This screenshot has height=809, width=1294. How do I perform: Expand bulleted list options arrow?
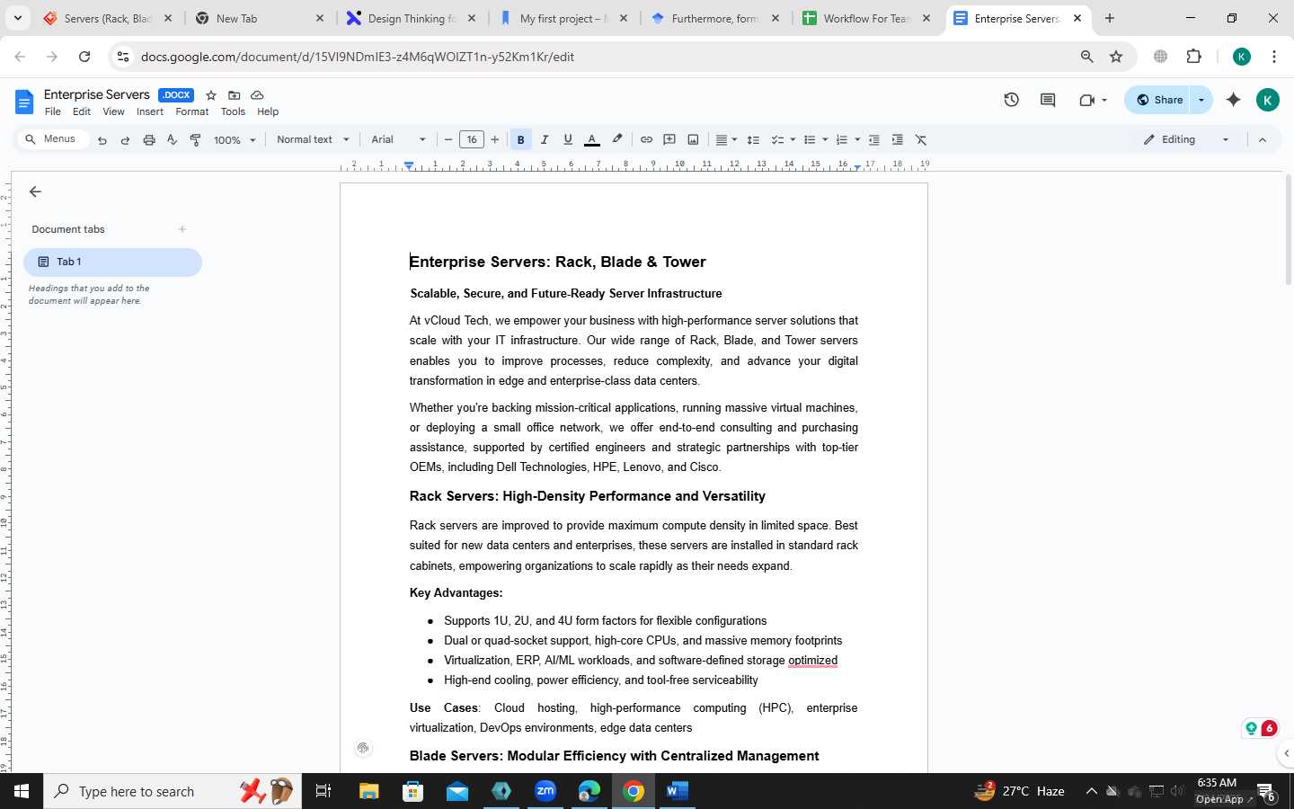coord(825,139)
